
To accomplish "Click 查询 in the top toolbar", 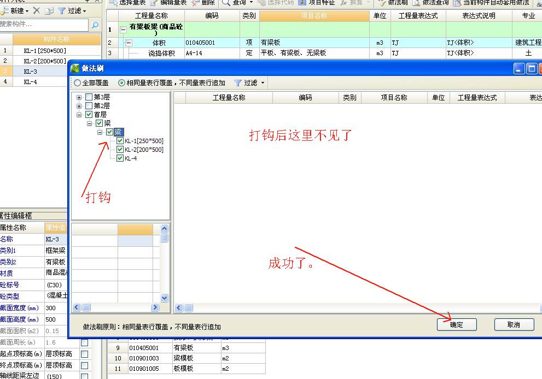I will pyautogui.click(x=234, y=3).
